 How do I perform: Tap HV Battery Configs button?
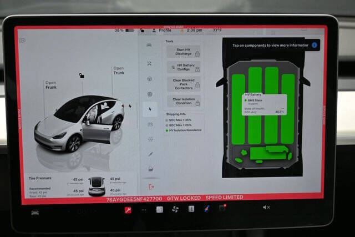pos(184,67)
